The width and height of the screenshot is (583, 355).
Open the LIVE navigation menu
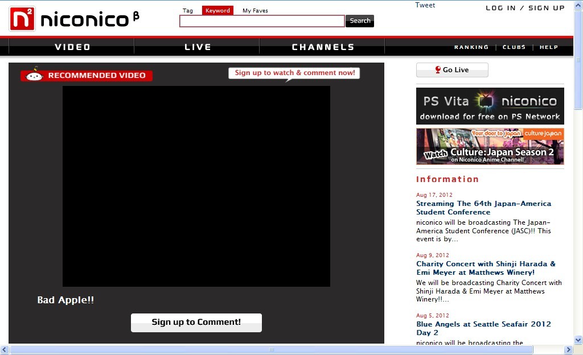[x=198, y=47]
